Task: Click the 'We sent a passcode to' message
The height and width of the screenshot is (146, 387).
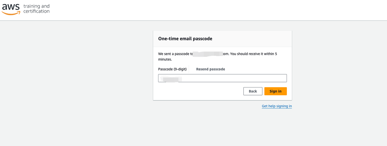Action: (175, 54)
